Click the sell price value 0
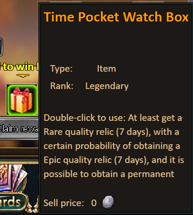Image resolution: width=193 pixels, height=215 pixels. [x=94, y=203]
